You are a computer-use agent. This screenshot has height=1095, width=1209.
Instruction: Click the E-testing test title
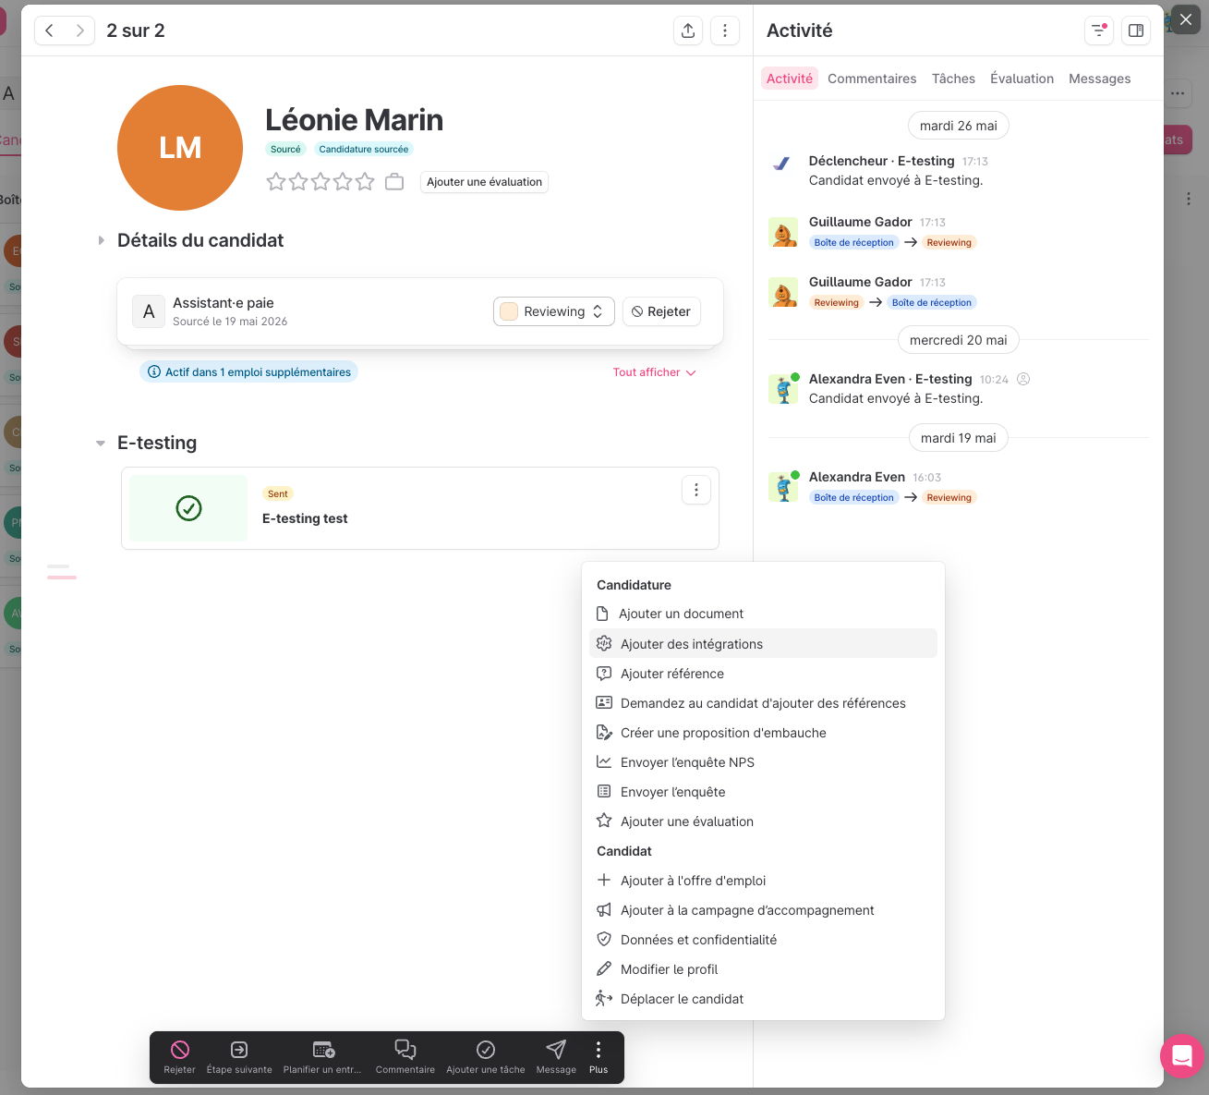coord(305,518)
